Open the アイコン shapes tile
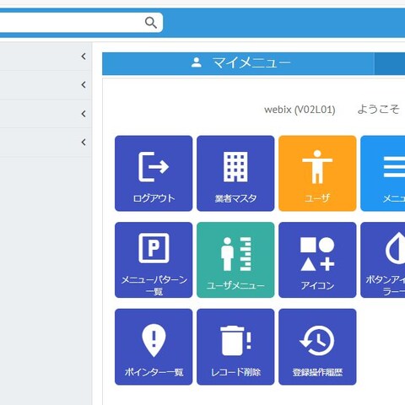Viewport: 405px width, 405px height. 317,260
